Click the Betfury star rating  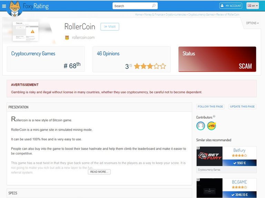tap(239, 155)
